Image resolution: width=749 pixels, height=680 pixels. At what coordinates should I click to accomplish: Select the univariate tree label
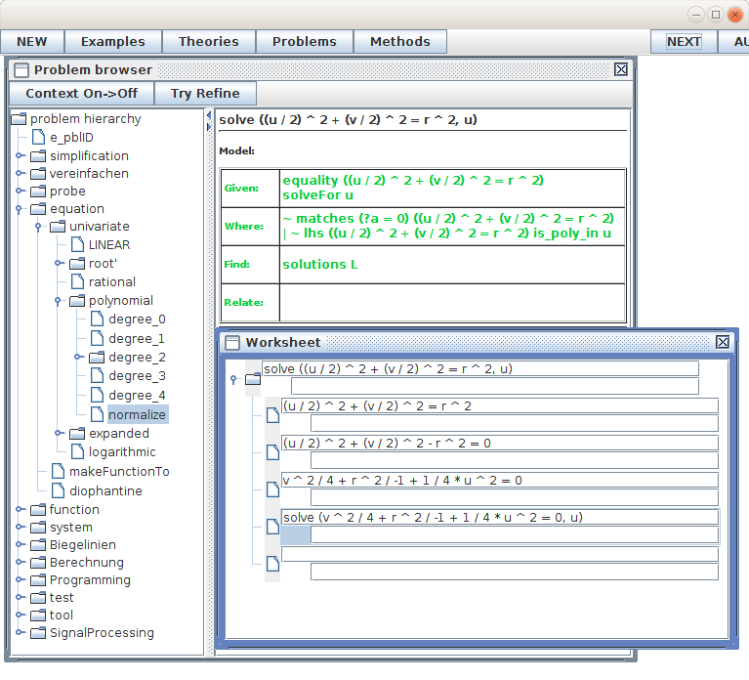100,227
